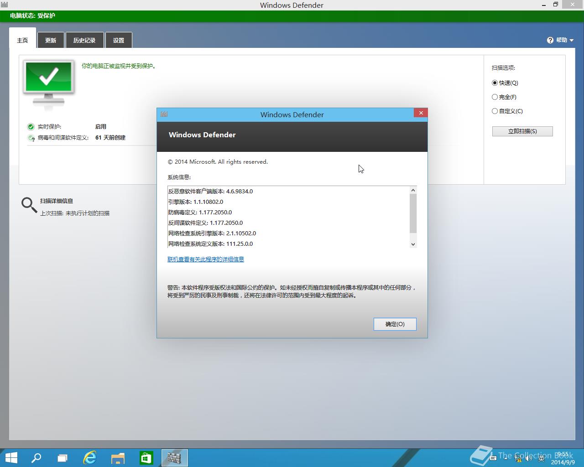Viewport: 584px width, 467px height.
Task: Click the 反恶意软件客户端版本 4.6.9834.0 line
Action: [210, 192]
